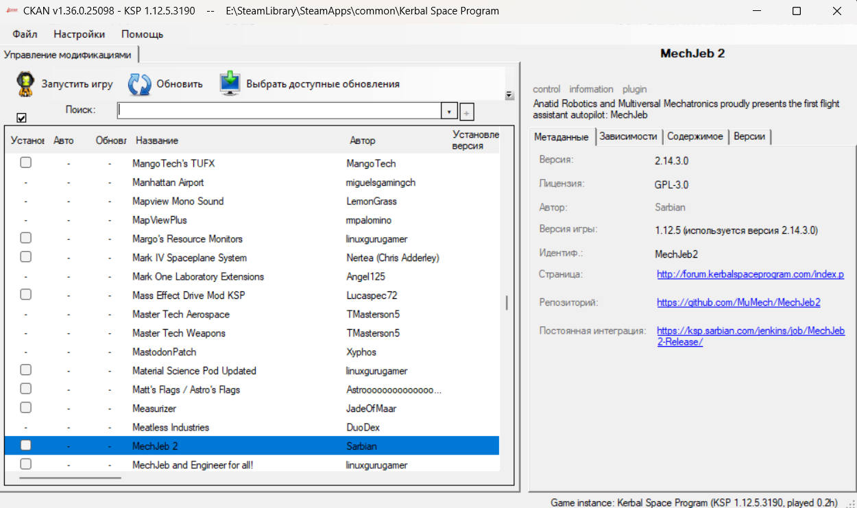The image size is (857, 508).
Task: Check MechJeb and Engineer for all! checkbox
Action: click(x=25, y=465)
